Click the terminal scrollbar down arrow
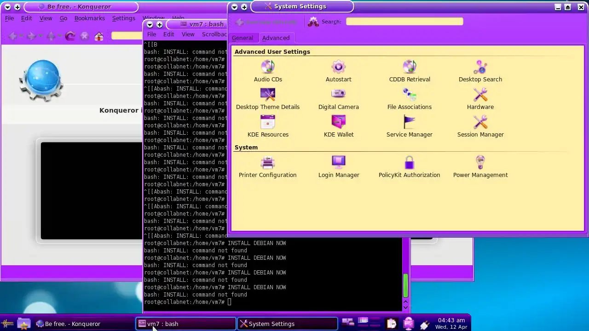 [405, 307]
